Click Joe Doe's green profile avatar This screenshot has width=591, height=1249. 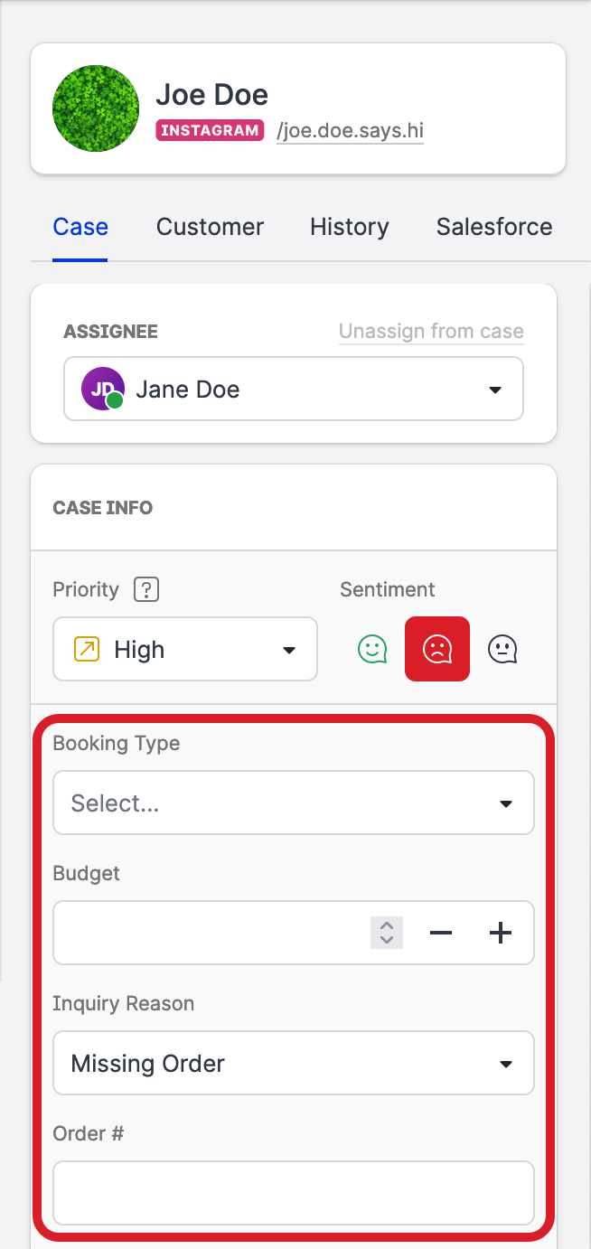(96, 108)
